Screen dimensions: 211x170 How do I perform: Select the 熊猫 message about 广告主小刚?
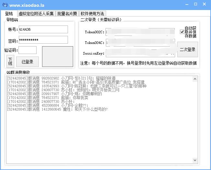(76, 82)
